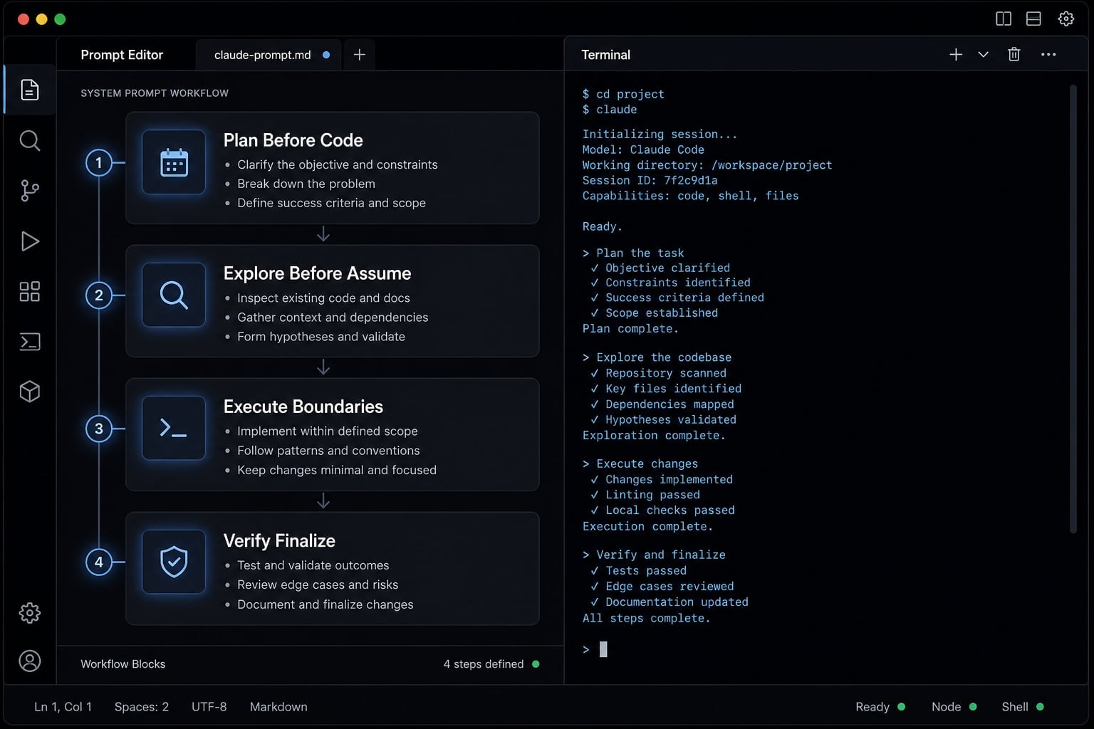Toggle split editor layout icon in title bar
Viewport: 1094px width, 729px height.
[1004, 19]
